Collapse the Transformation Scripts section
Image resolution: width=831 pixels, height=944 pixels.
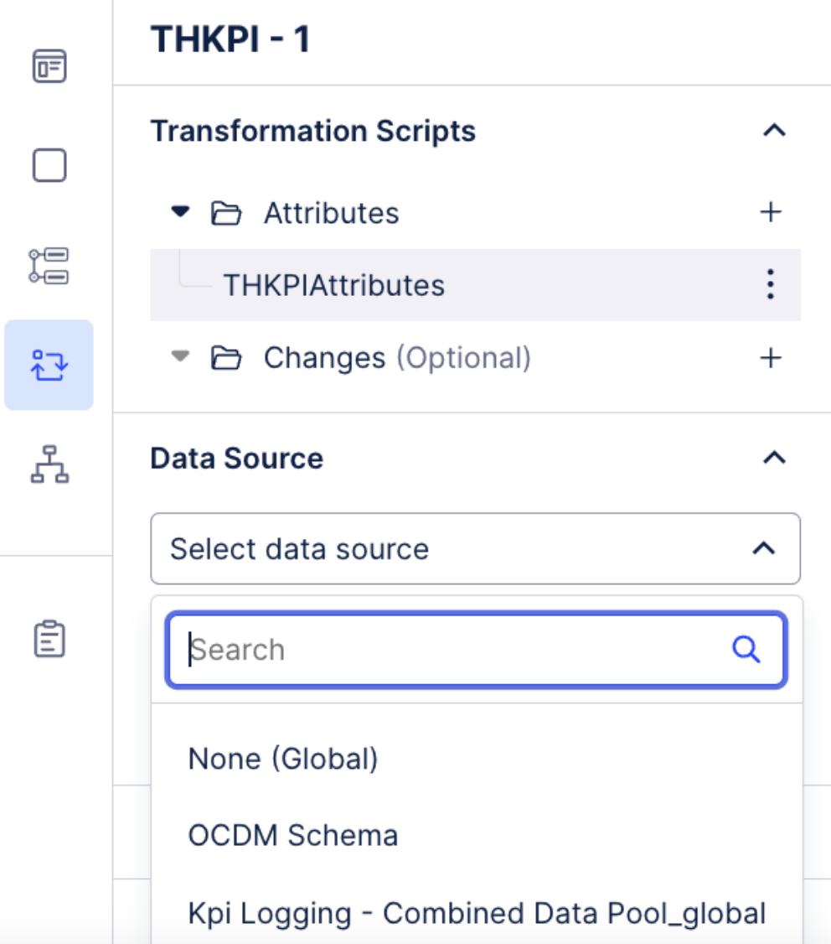[x=775, y=131]
